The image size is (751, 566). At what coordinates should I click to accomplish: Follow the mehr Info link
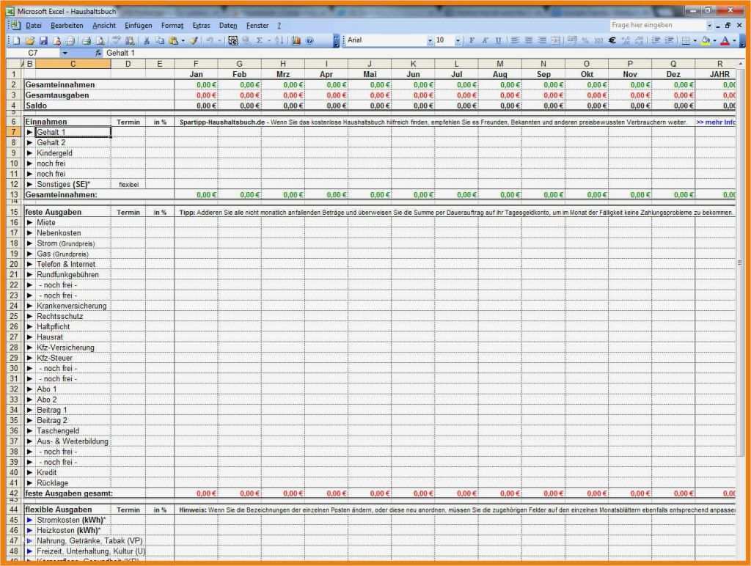pyautogui.click(x=715, y=122)
